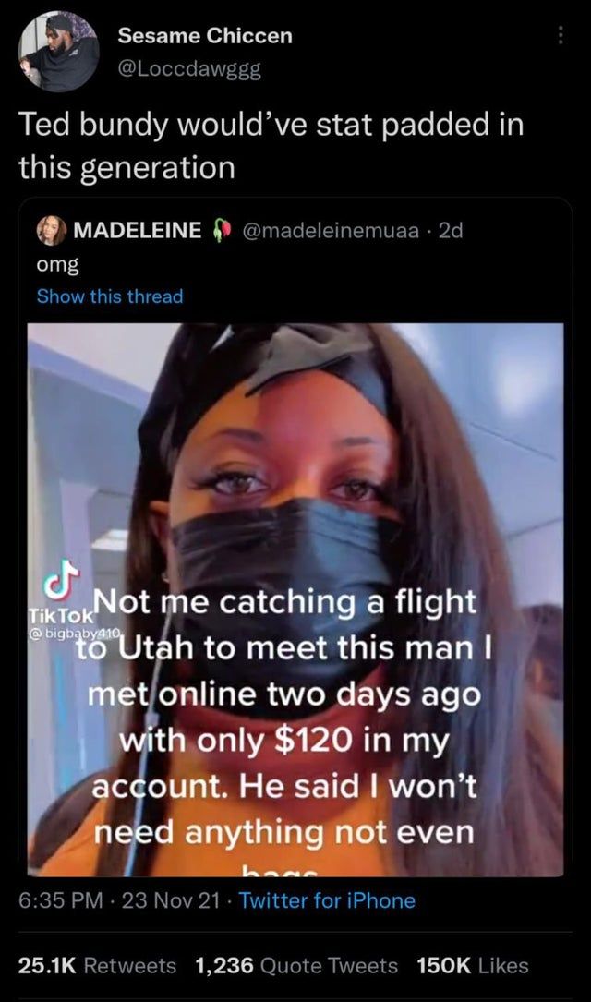591x1002 pixels.
Task: Open the three-dot more options menu
Action: pyautogui.click(x=561, y=35)
